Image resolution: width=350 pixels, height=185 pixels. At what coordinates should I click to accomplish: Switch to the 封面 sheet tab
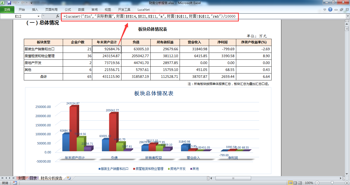pos(22,178)
